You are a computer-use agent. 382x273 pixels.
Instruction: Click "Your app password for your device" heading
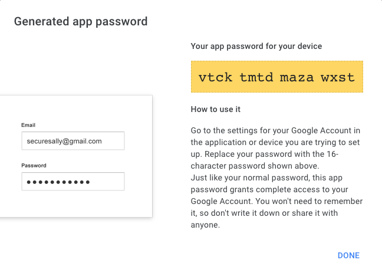[256, 47]
